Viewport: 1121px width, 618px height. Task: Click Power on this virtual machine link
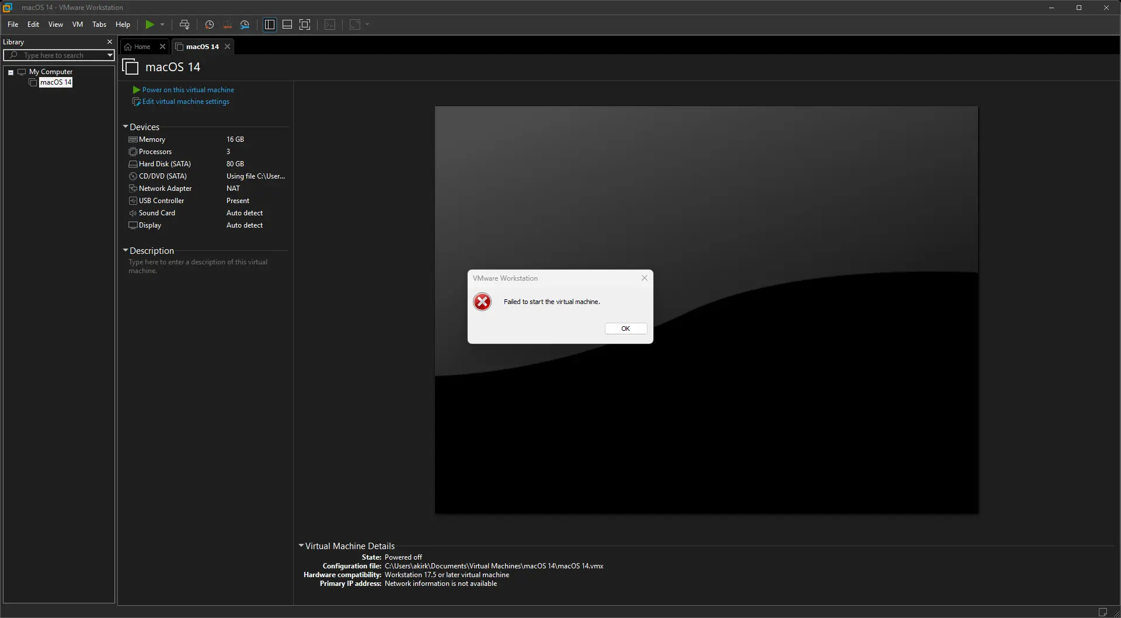(188, 90)
